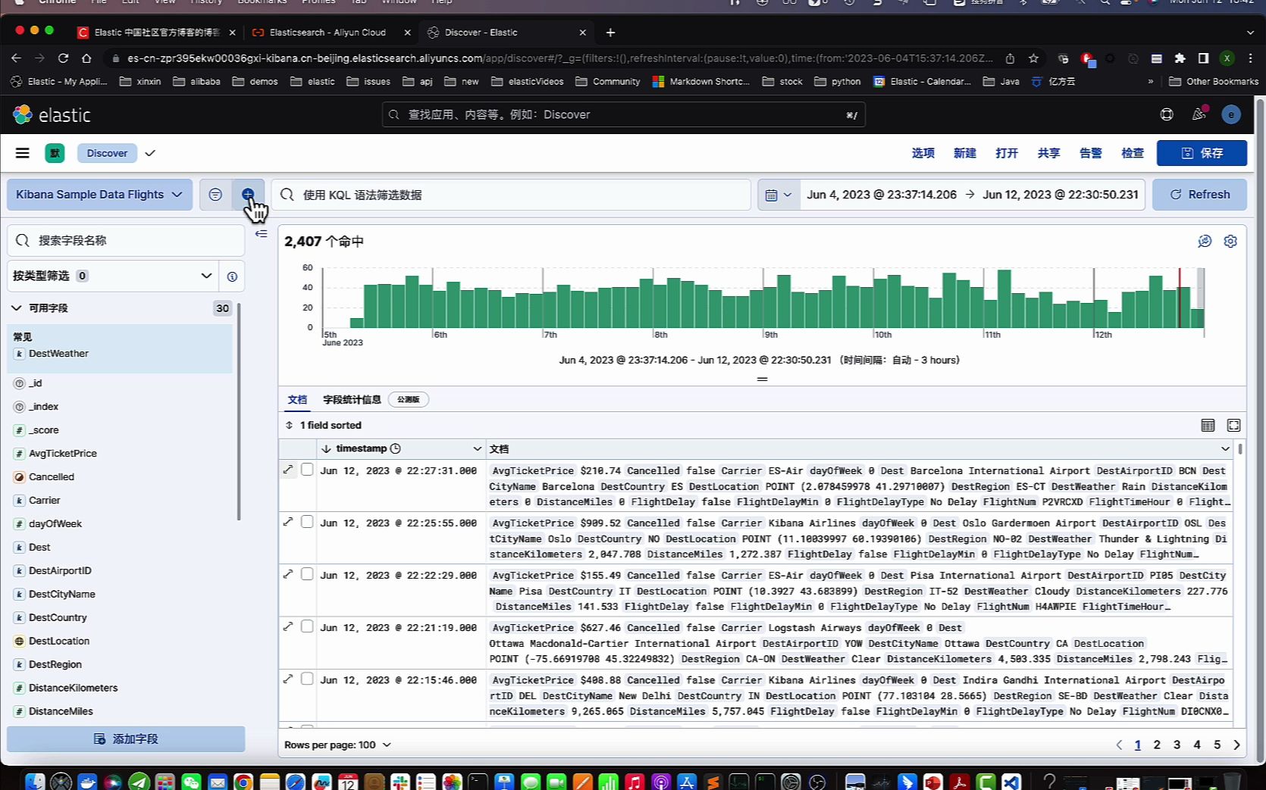This screenshot has height=790, width=1266.
Task: Focus the KQL query input field
Action: click(511, 195)
